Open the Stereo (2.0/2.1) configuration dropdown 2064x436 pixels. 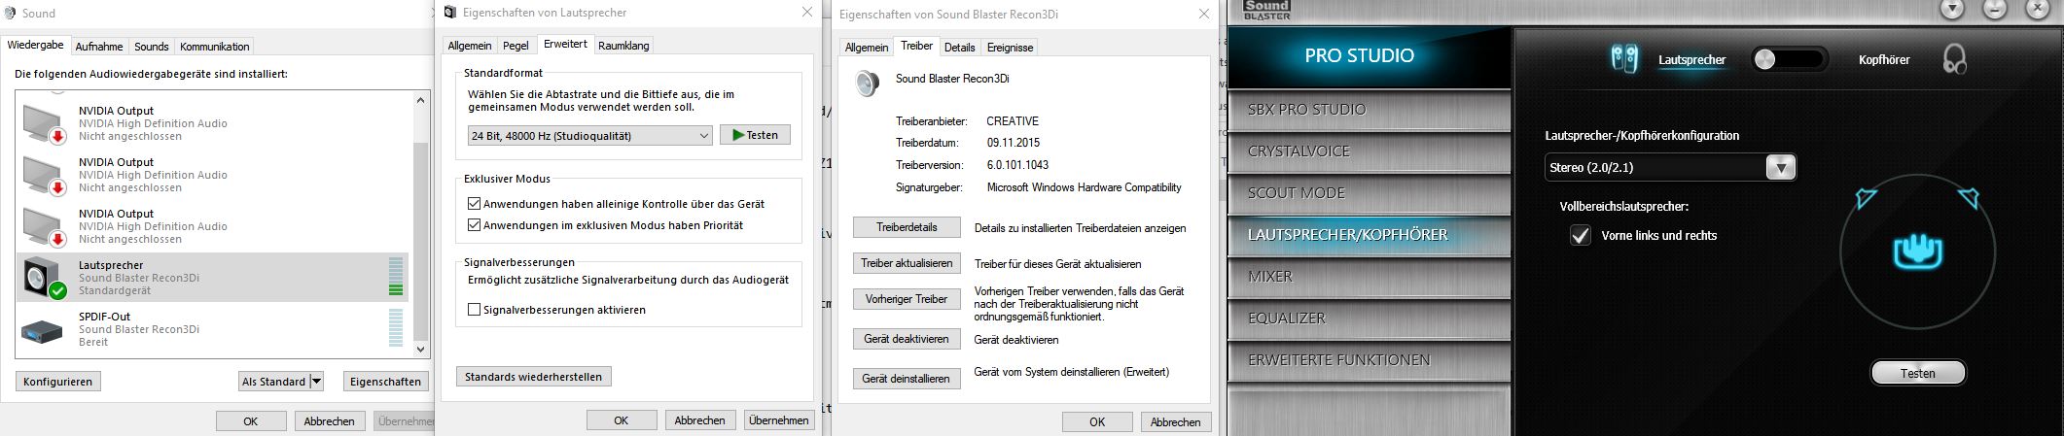[1670, 167]
